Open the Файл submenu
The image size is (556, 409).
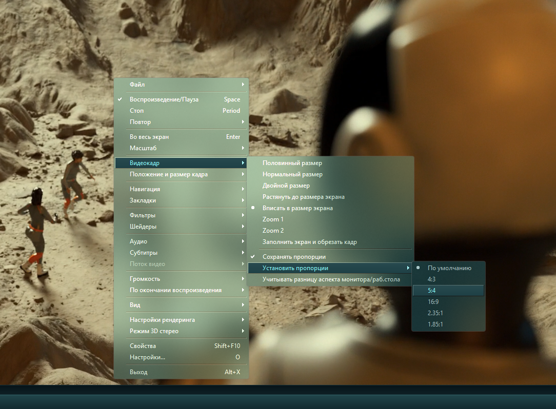(181, 85)
